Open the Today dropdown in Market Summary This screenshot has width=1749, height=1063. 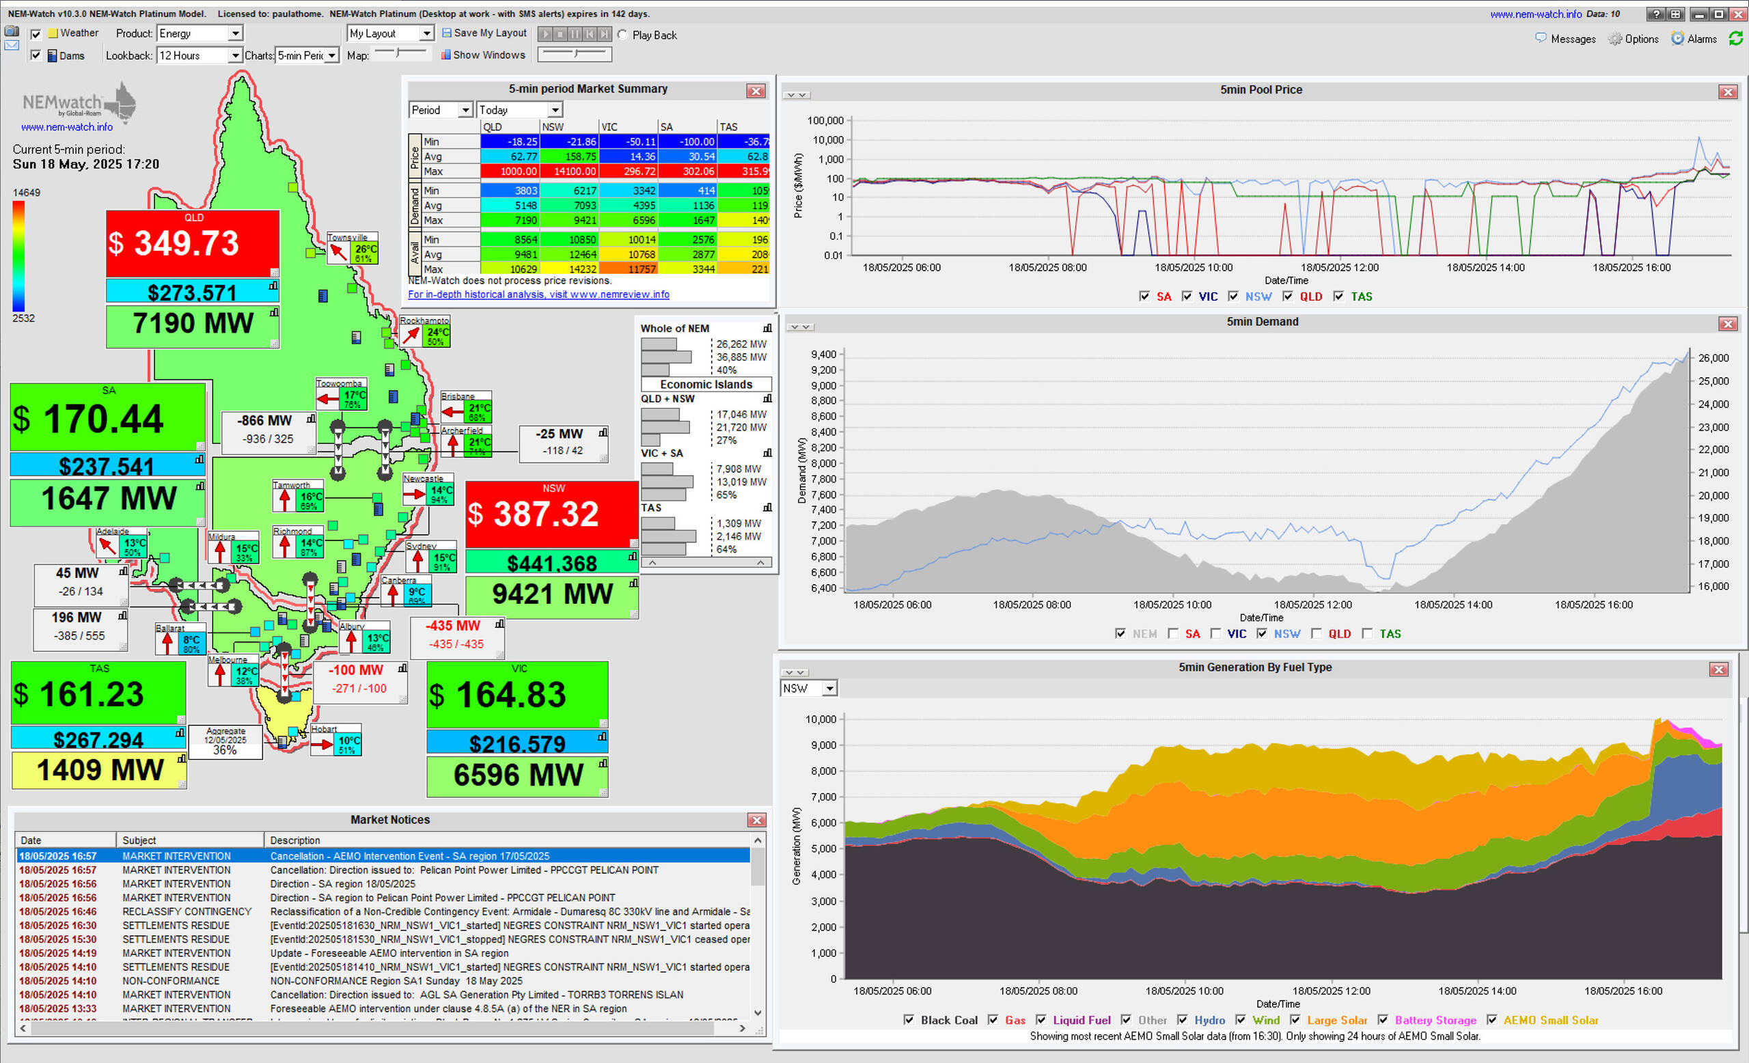[520, 109]
